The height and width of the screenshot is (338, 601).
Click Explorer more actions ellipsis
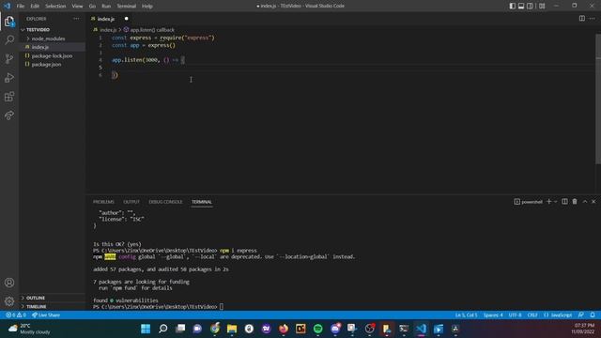coord(76,19)
